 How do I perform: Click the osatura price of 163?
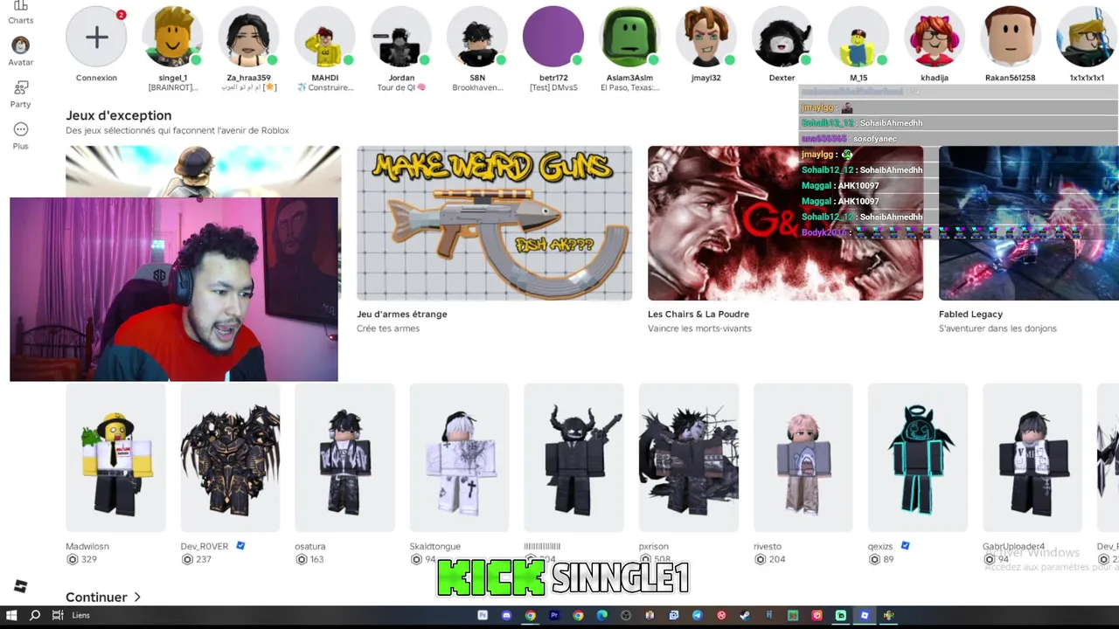click(x=310, y=559)
